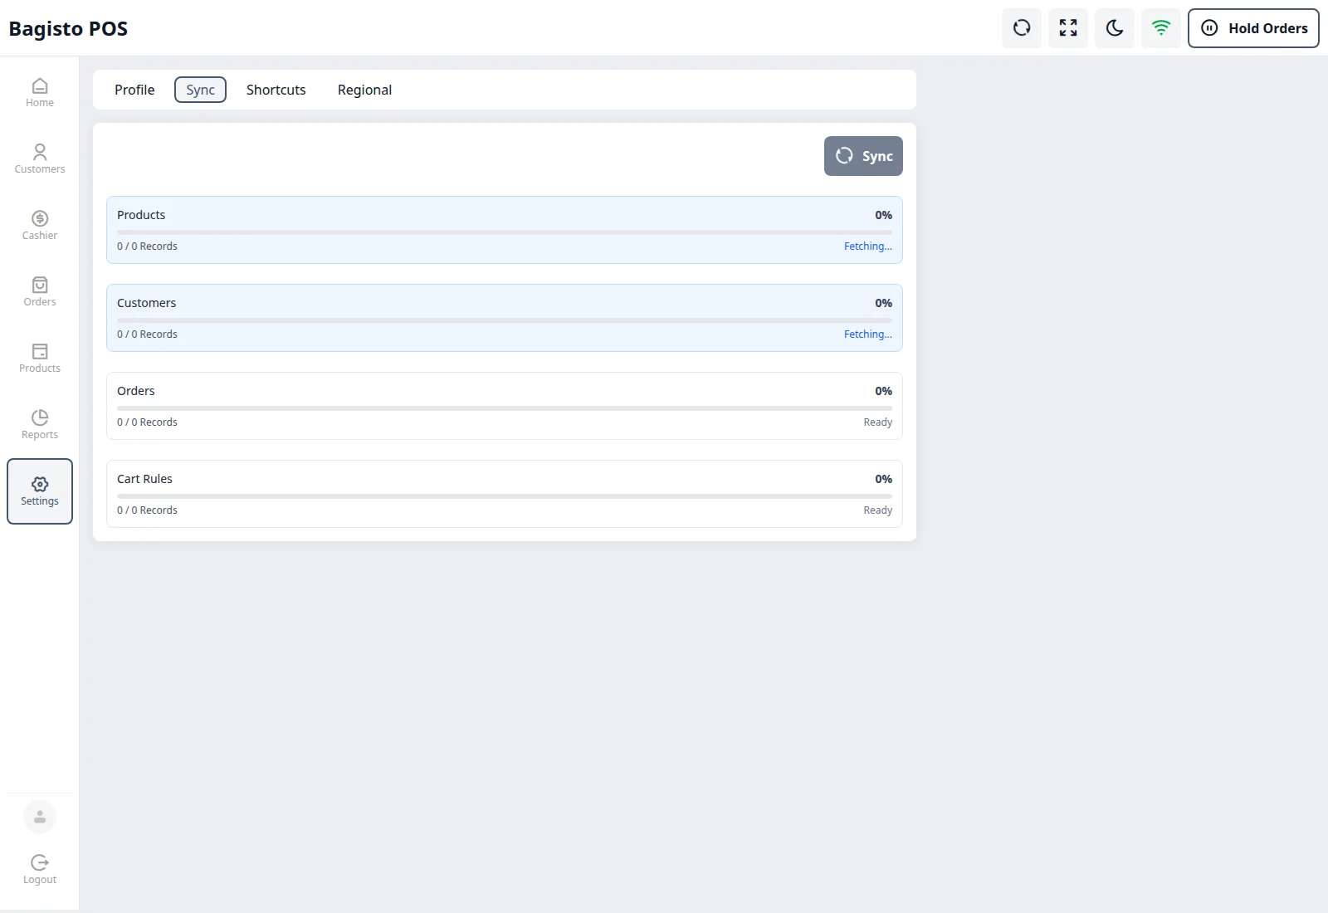The width and height of the screenshot is (1328, 913).
Task: Open the Home sidebar icon
Action: 40,93
